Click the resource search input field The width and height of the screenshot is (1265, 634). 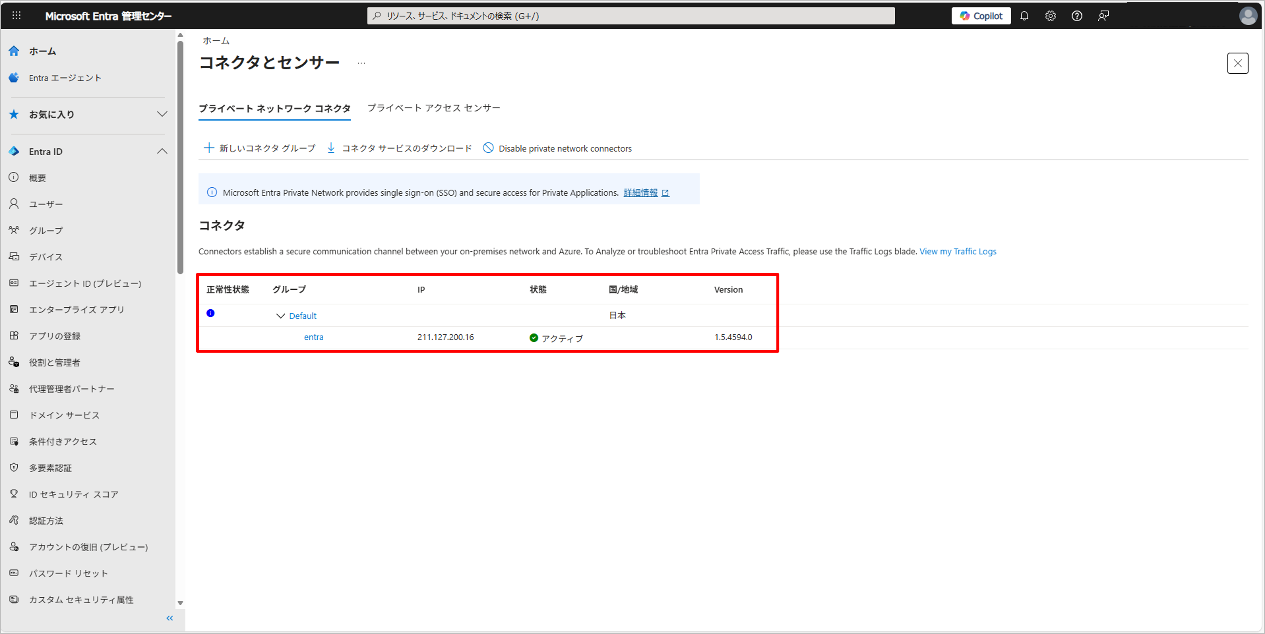pos(631,16)
